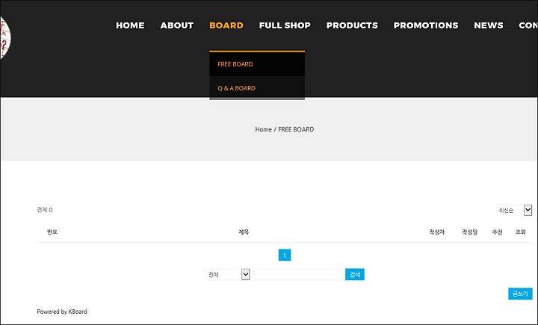Go to the NEWS section
The image size is (538, 325).
(488, 25)
